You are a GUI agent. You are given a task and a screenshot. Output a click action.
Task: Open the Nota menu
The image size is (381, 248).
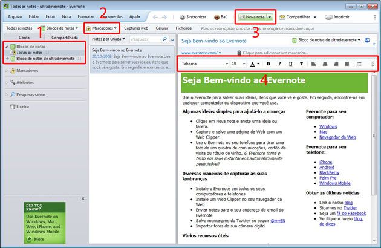(x=67, y=16)
